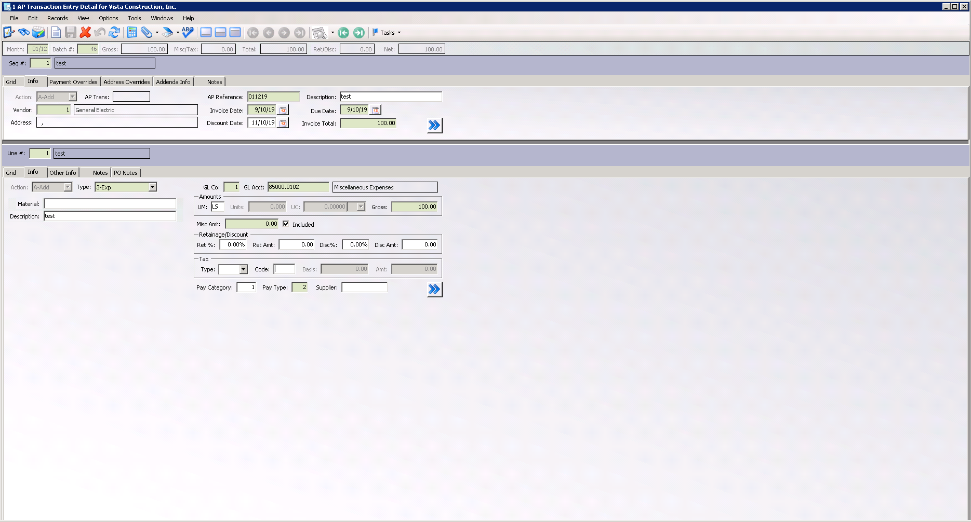Click line section blue double-arrow button

click(x=434, y=290)
